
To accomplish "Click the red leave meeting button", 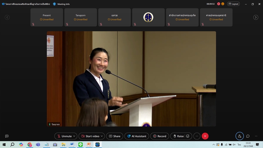I will [x=205, y=136].
